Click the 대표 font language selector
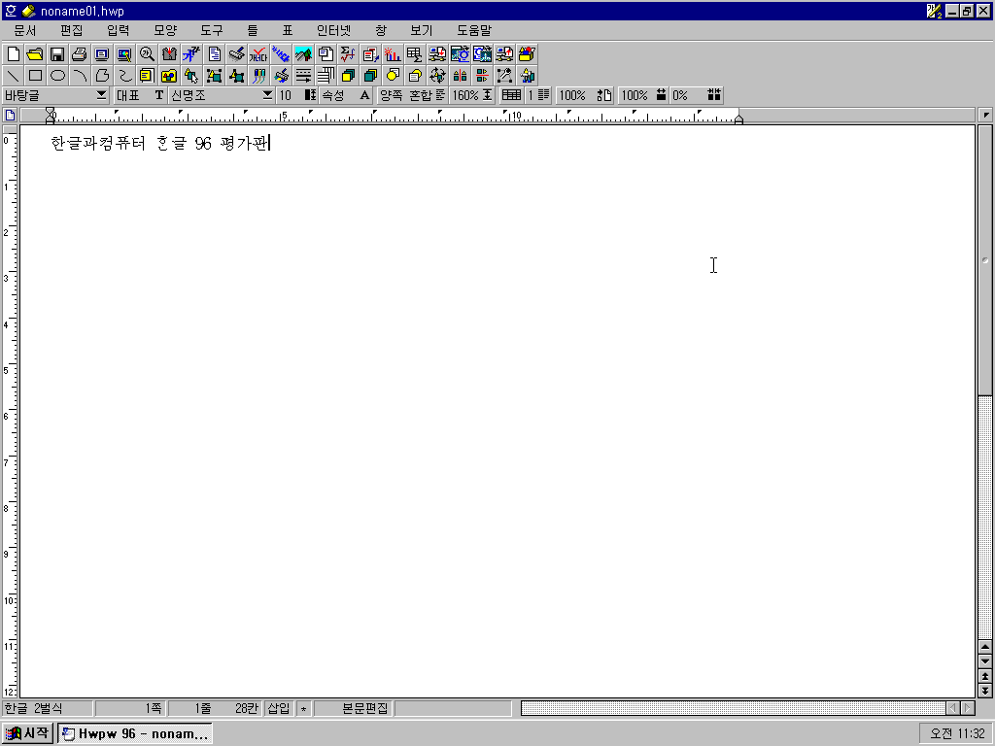The width and height of the screenshot is (995, 746). (140, 95)
